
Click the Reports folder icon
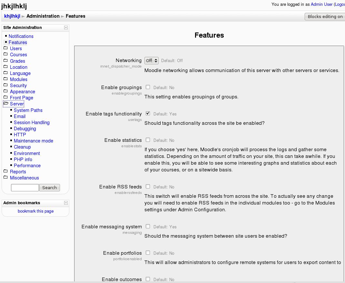pos(5,171)
